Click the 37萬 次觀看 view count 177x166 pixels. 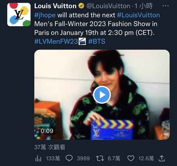50,147
